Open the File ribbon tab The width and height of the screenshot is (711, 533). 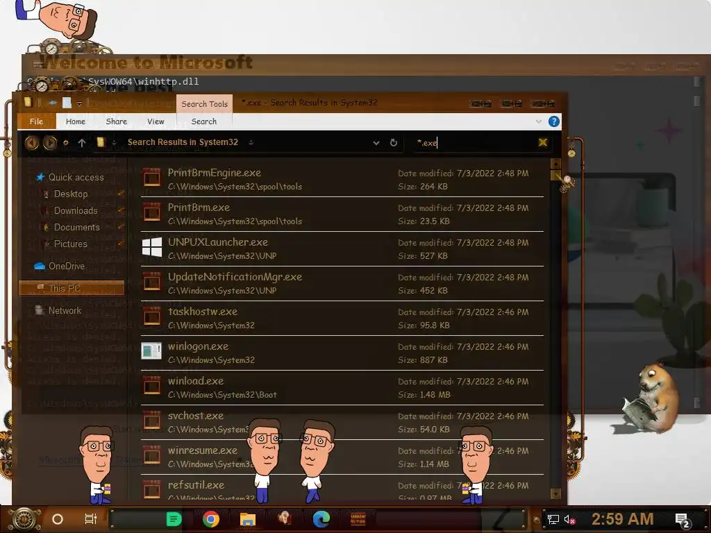[36, 121]
